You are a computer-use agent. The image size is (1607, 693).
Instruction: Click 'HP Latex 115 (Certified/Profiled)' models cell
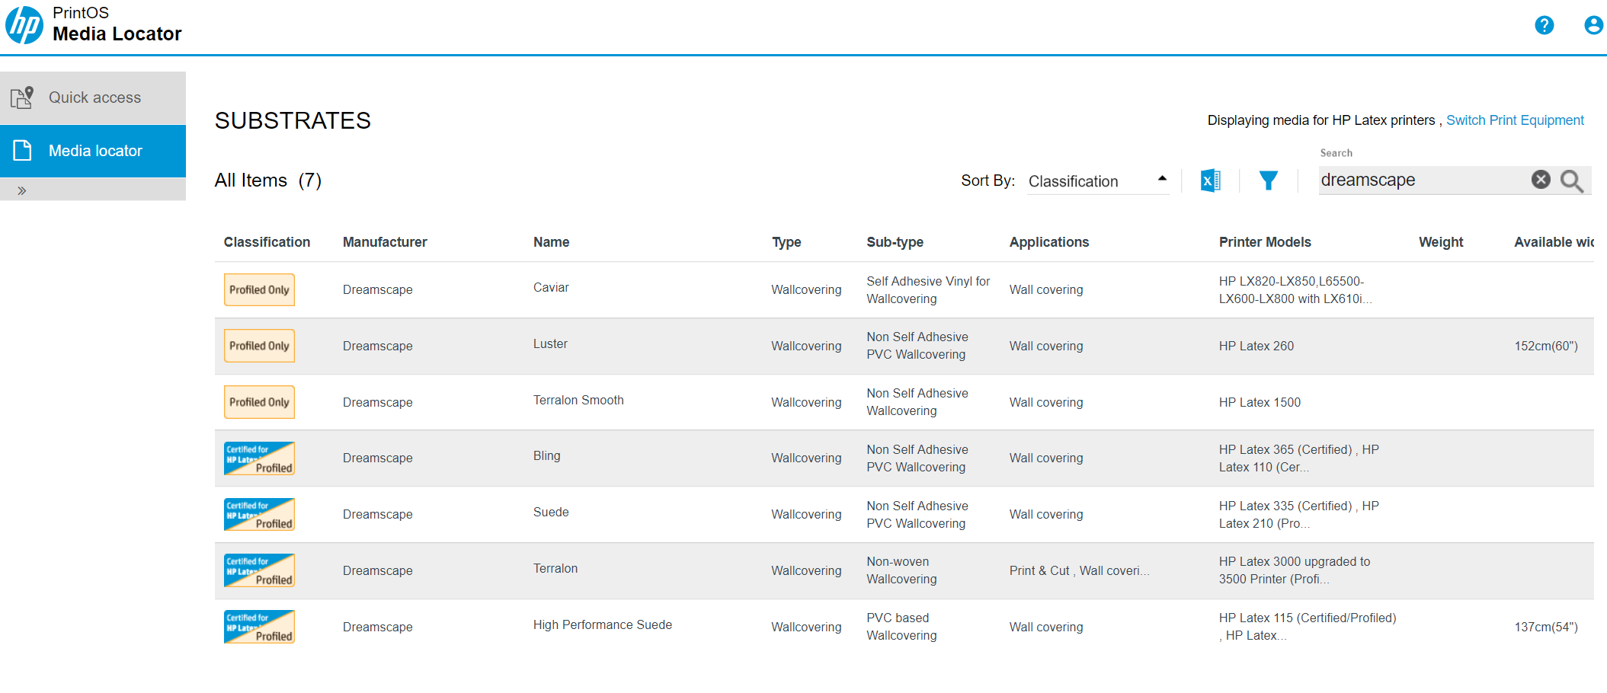tap(1308, 627)
